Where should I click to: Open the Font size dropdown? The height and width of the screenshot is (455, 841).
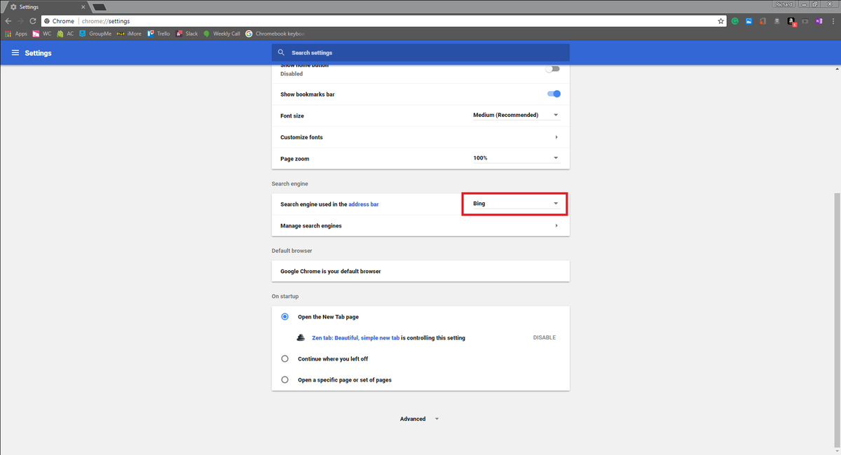click(x=515, y=115)
